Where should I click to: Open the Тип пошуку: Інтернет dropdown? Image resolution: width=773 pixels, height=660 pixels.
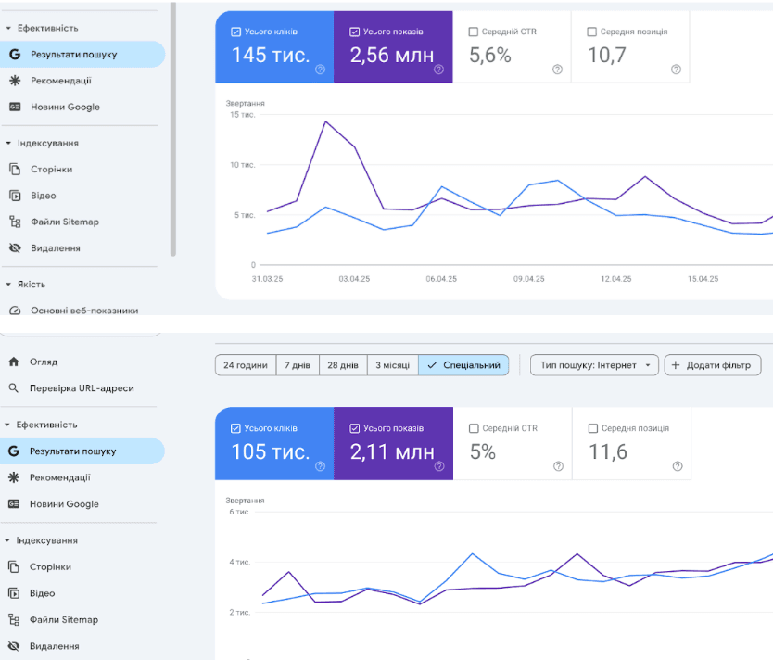(595, 365)
